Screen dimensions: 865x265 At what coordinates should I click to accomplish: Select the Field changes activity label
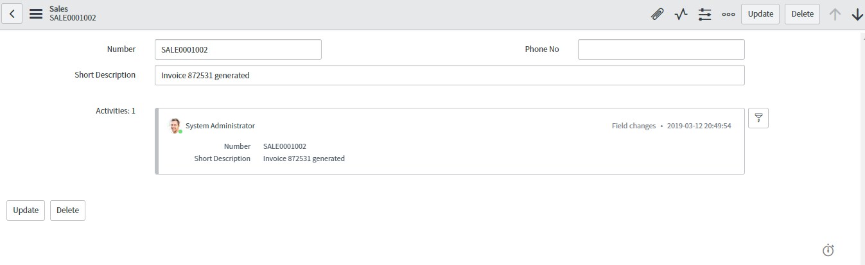[x=634, y=126]
